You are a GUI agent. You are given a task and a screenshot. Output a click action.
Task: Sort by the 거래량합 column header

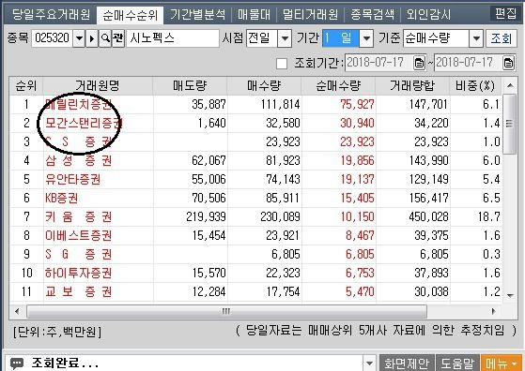tap(412, 86)
